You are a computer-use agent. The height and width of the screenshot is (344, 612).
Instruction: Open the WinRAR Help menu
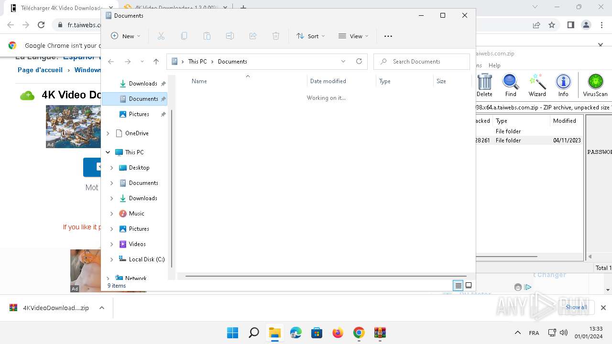tap(494, 65)
